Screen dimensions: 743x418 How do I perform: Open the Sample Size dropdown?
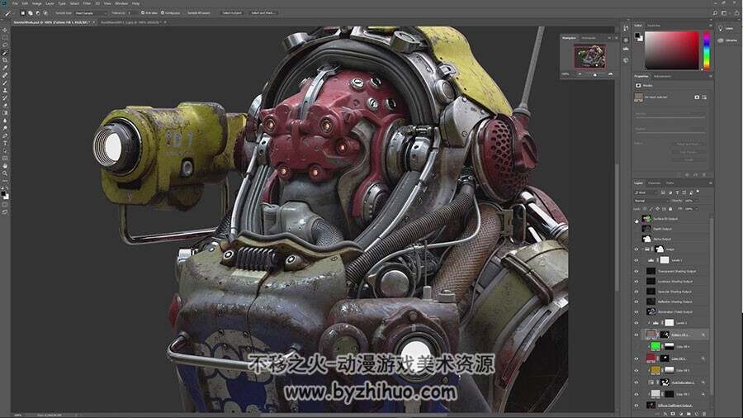pos(91,12)
